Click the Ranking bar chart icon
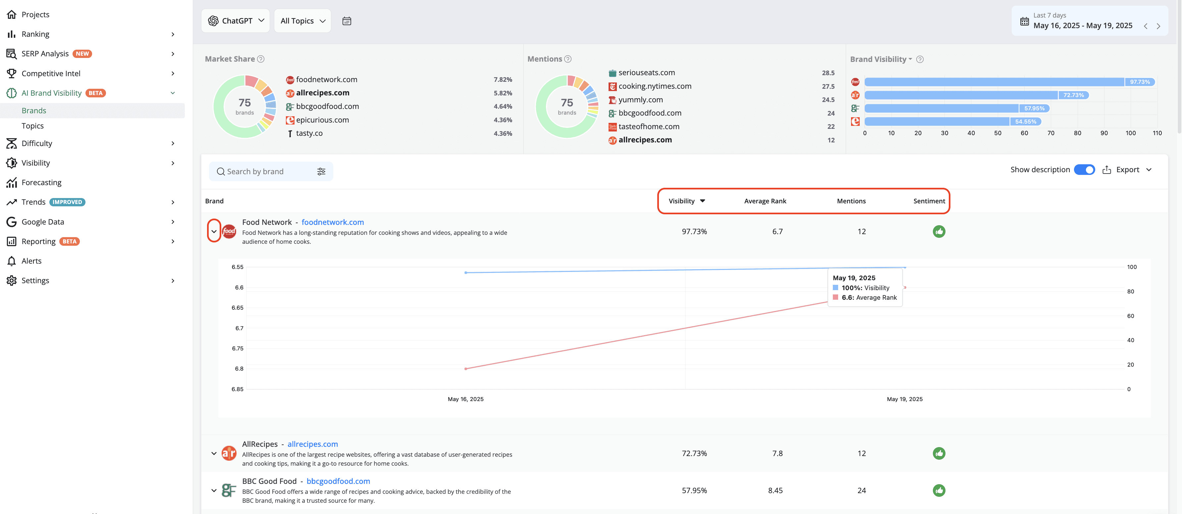 point(12,34)
